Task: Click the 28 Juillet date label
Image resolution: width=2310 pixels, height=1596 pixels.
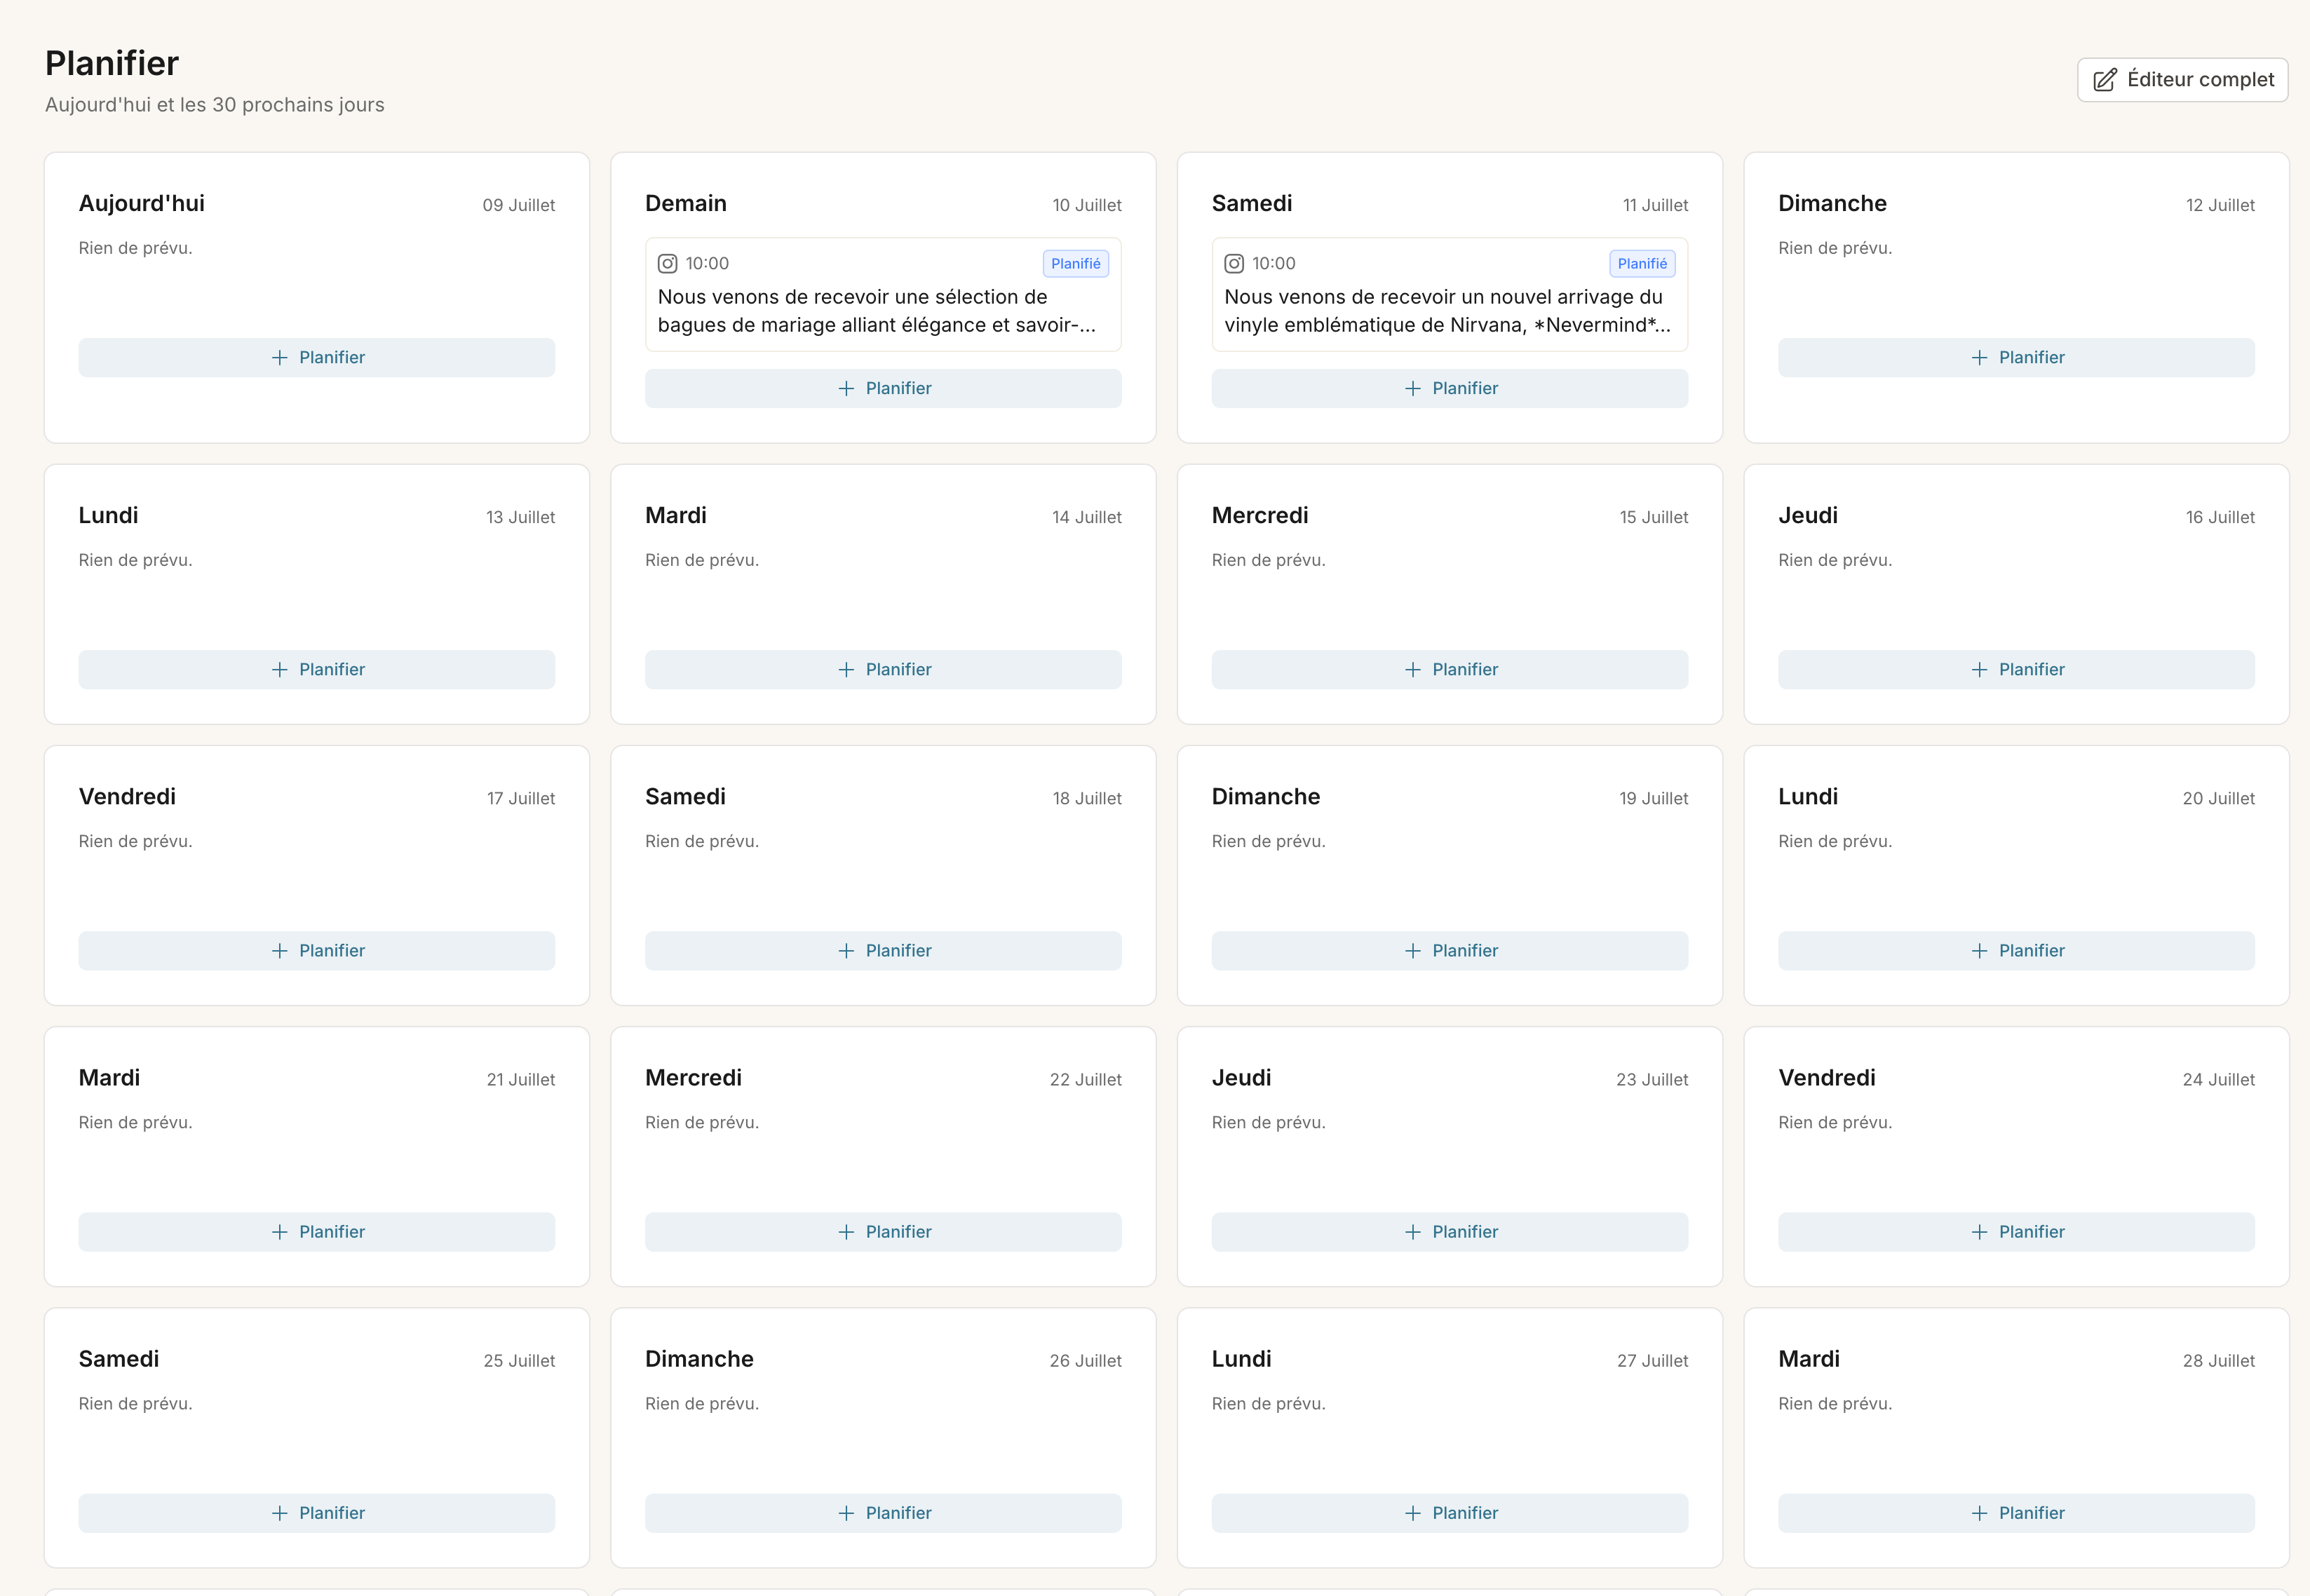Action: tap(2218, 1361)
